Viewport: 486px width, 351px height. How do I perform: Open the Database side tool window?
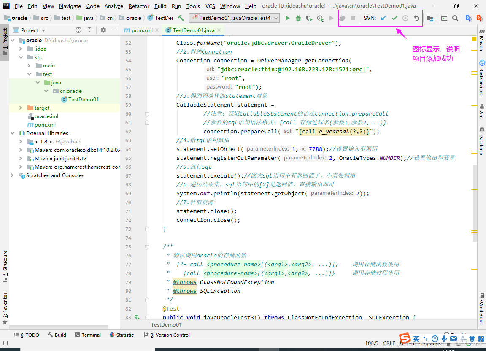click(481, 141)
